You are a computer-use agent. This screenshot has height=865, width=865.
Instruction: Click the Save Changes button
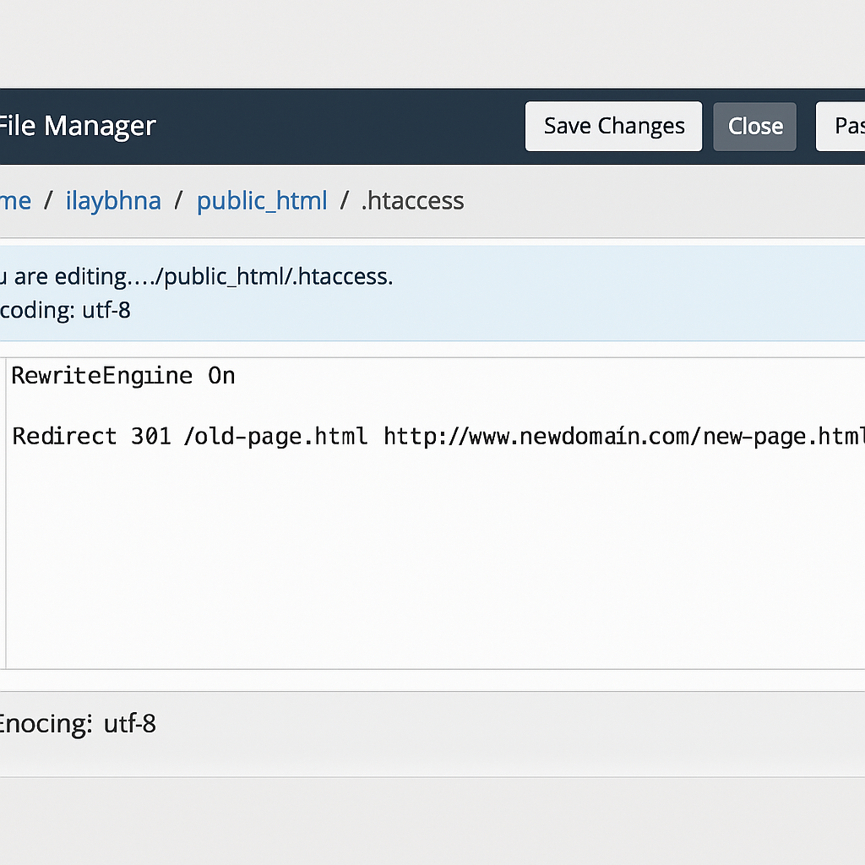pyautogui.click(x=613, y=127)
